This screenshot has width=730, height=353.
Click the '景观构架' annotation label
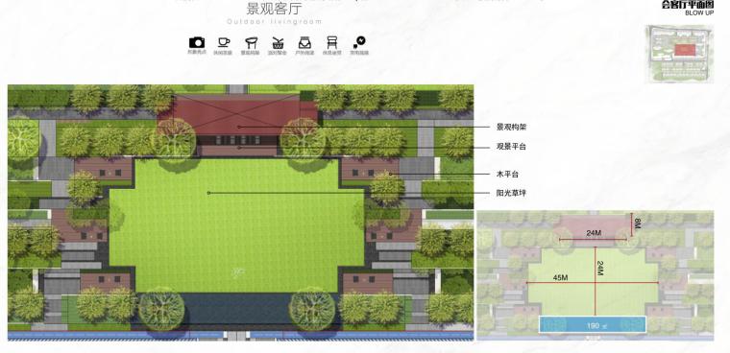pos(511,127)
